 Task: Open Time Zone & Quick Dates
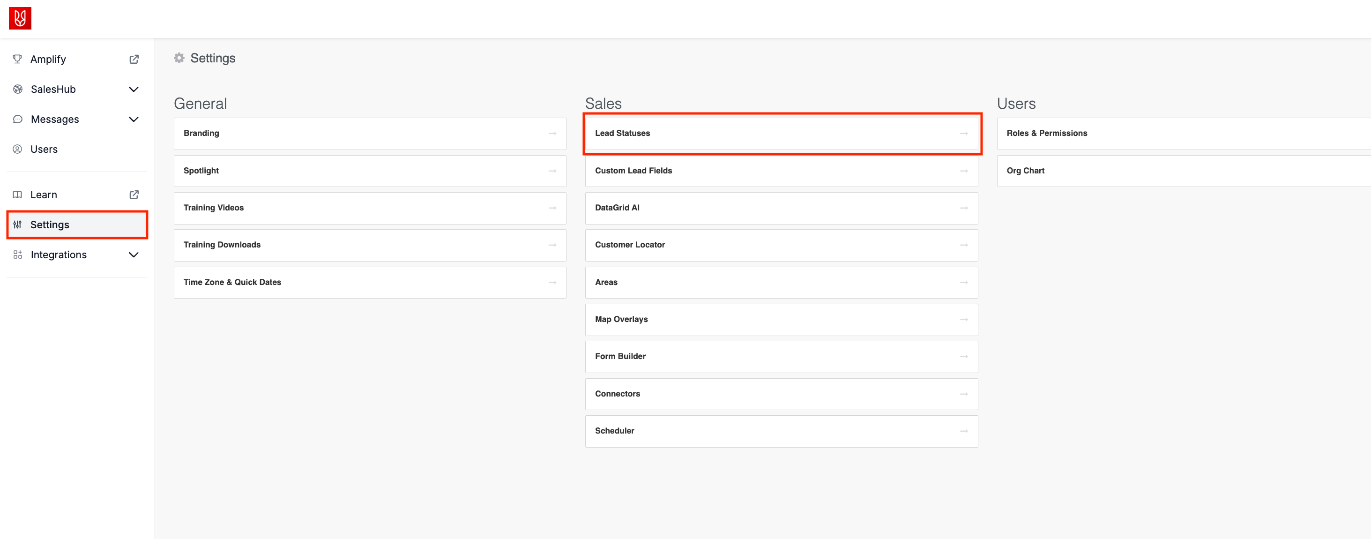coord(370,282)
